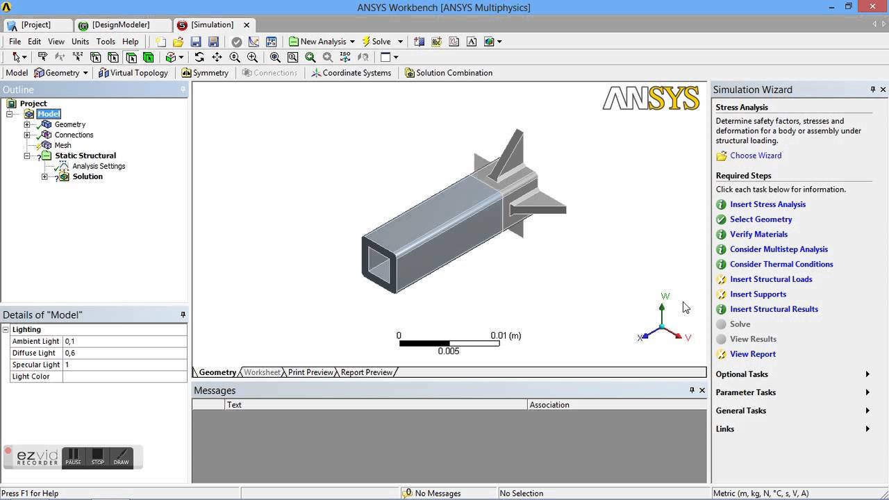The image size is (889, 500).
Task: Click the Open folder icon
Action: [x=178, y=42]
